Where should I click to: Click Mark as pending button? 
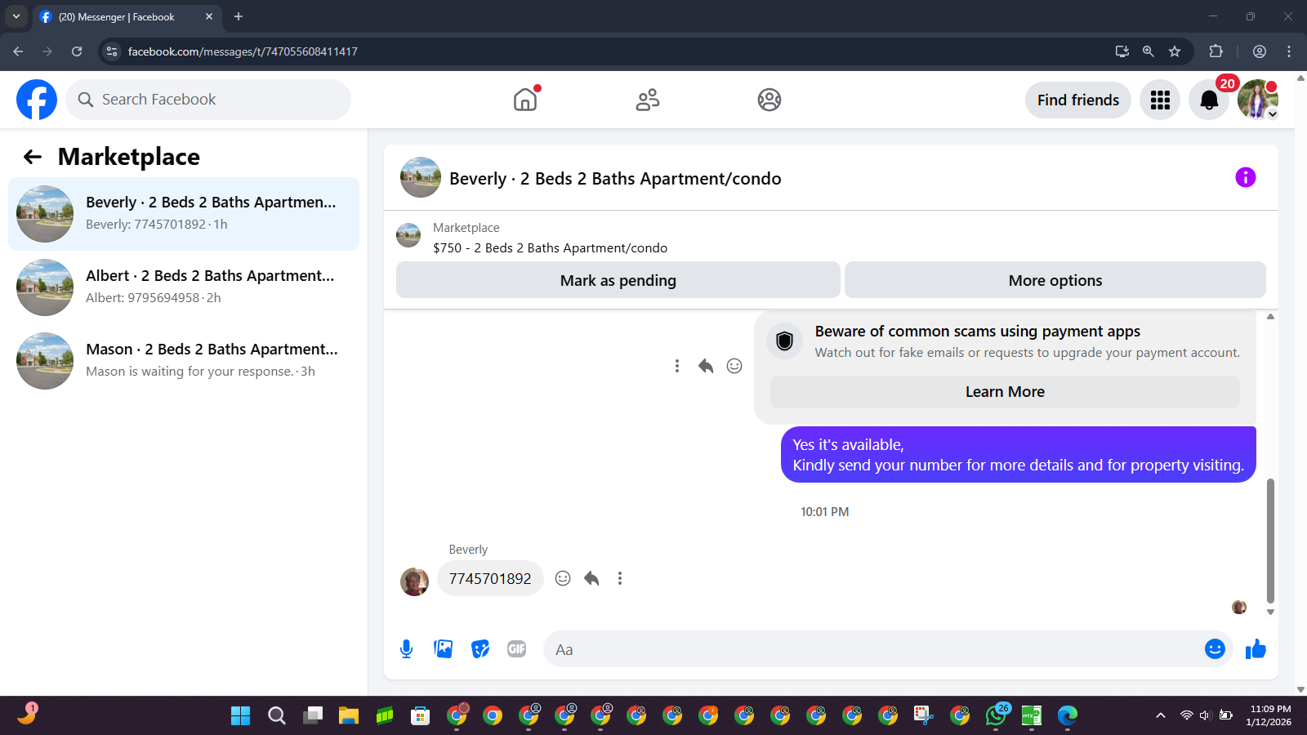(x=618, y=280)
